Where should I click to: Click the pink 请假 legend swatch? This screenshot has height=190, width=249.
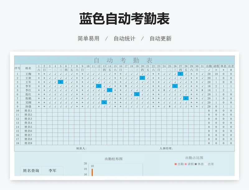point(186,164)
